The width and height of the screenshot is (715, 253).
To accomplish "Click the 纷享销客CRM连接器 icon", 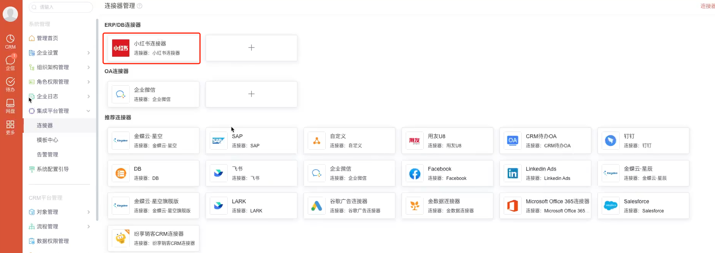I will (121, 238).
